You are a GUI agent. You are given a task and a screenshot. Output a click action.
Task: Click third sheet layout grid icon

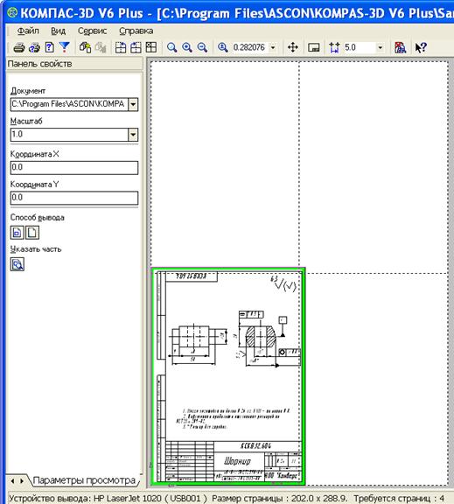tap(151, 47)
